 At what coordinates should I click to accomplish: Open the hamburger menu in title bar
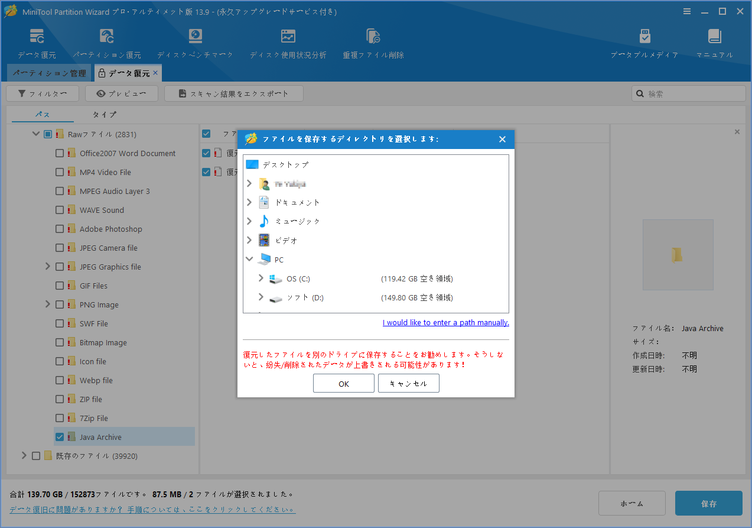coord(687,11)
